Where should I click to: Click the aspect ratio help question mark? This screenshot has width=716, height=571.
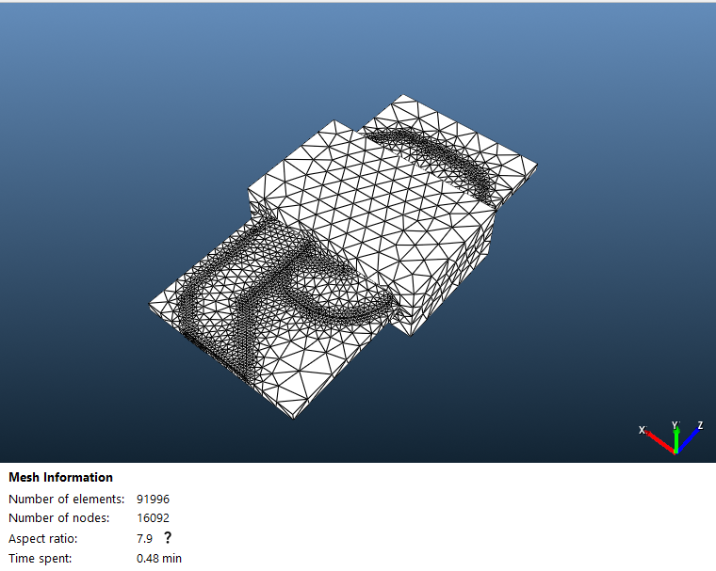coord(168,538)
